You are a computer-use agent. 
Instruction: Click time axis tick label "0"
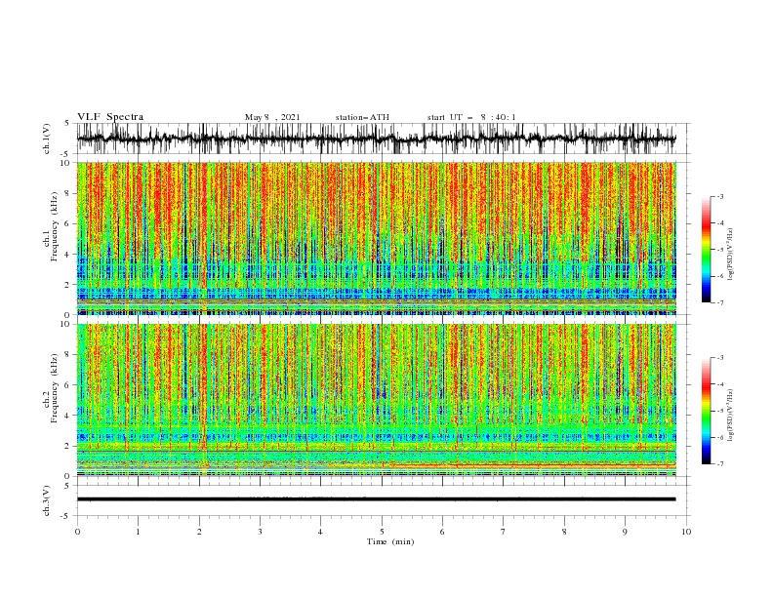click(77, 532)
